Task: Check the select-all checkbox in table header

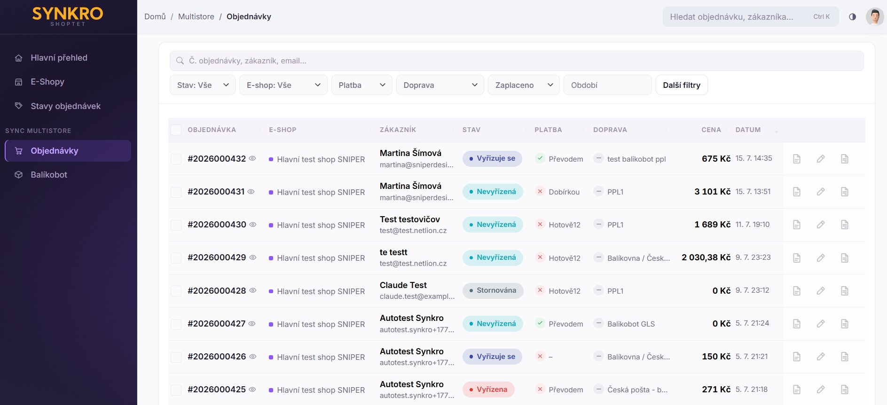Action: [x=176, y=130]
